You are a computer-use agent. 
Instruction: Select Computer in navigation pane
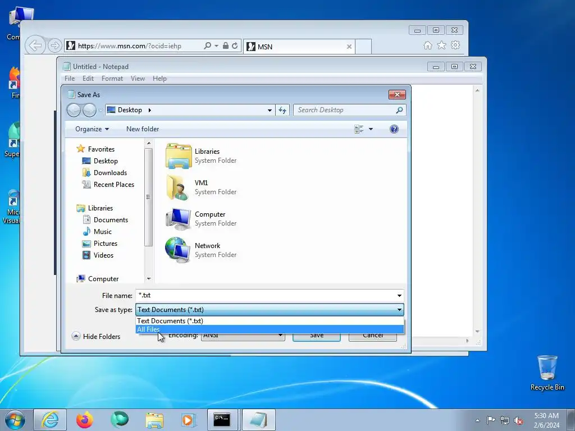98,279
